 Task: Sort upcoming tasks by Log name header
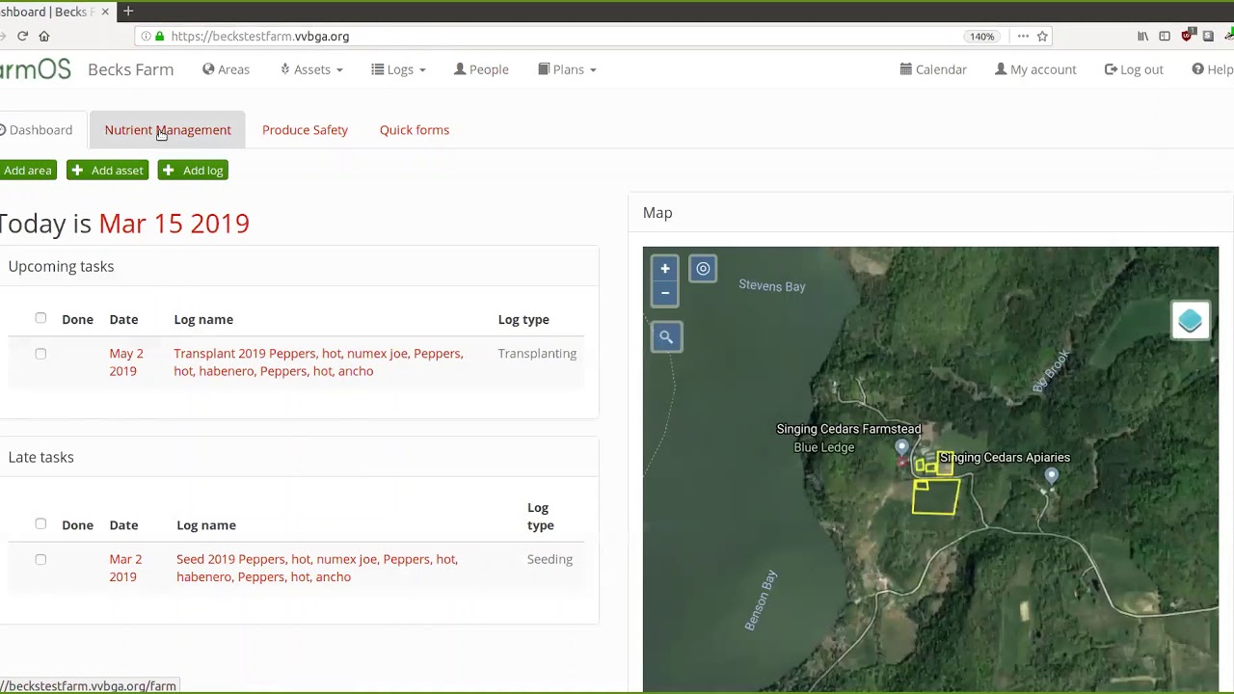click(x=203, y=319)
